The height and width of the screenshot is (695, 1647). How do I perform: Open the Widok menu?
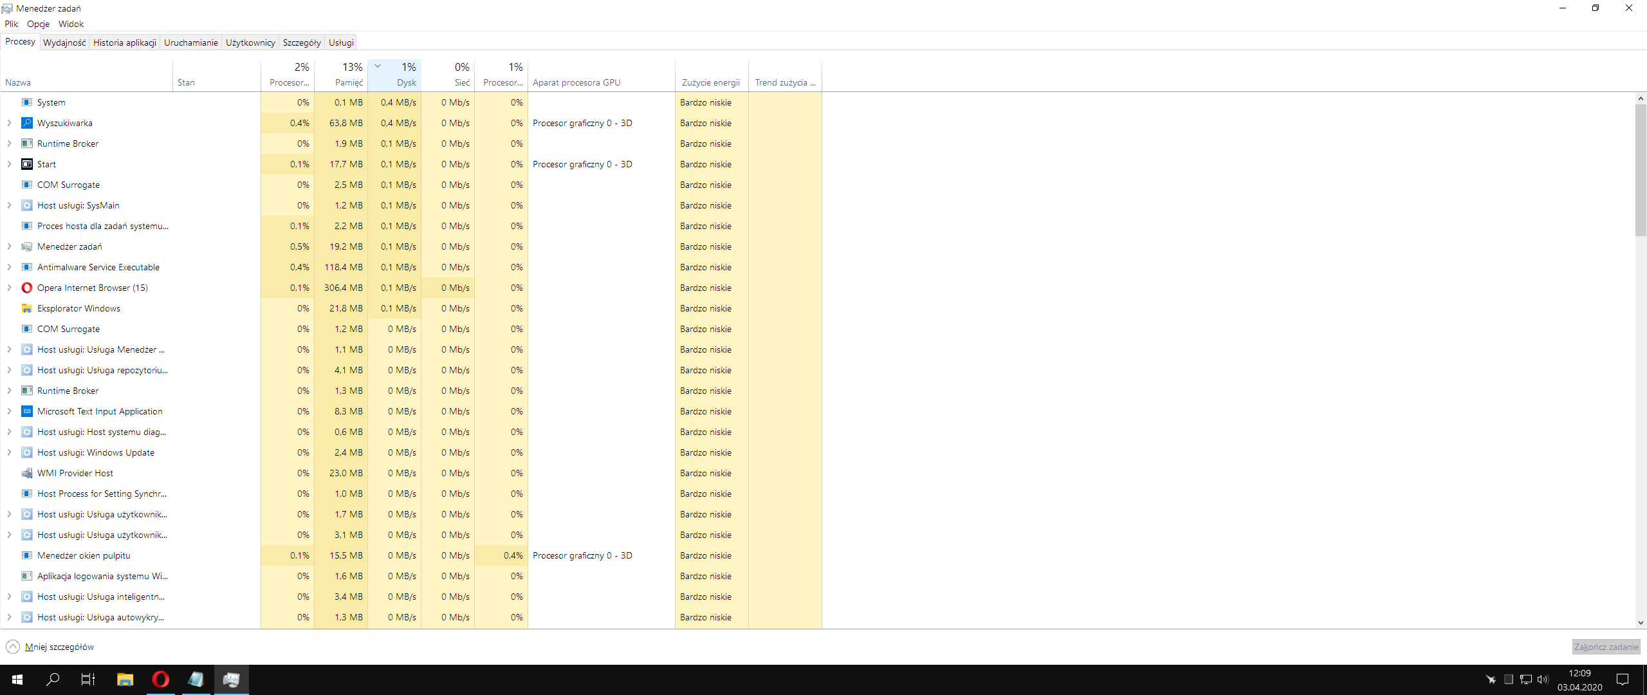[71, 24]
